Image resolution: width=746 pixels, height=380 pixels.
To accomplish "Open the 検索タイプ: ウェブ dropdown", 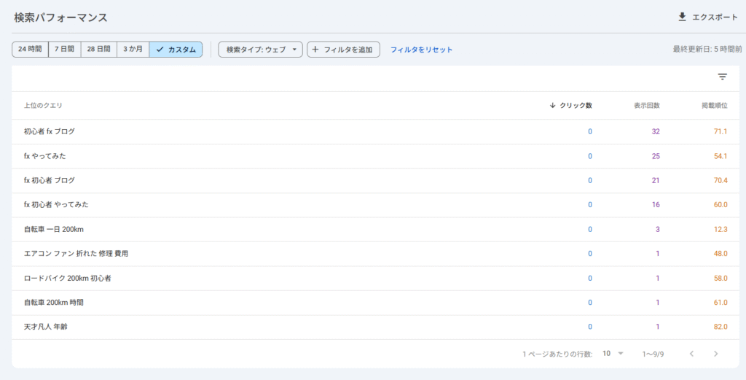I will 260,50.
